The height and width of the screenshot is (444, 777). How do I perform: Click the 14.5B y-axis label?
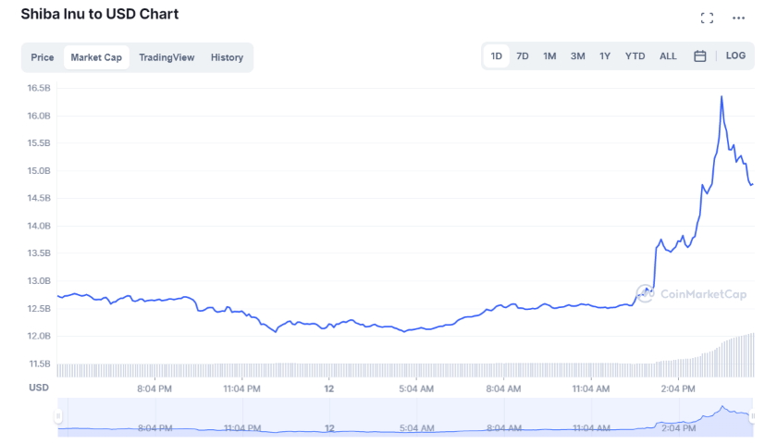coord(39,198)
